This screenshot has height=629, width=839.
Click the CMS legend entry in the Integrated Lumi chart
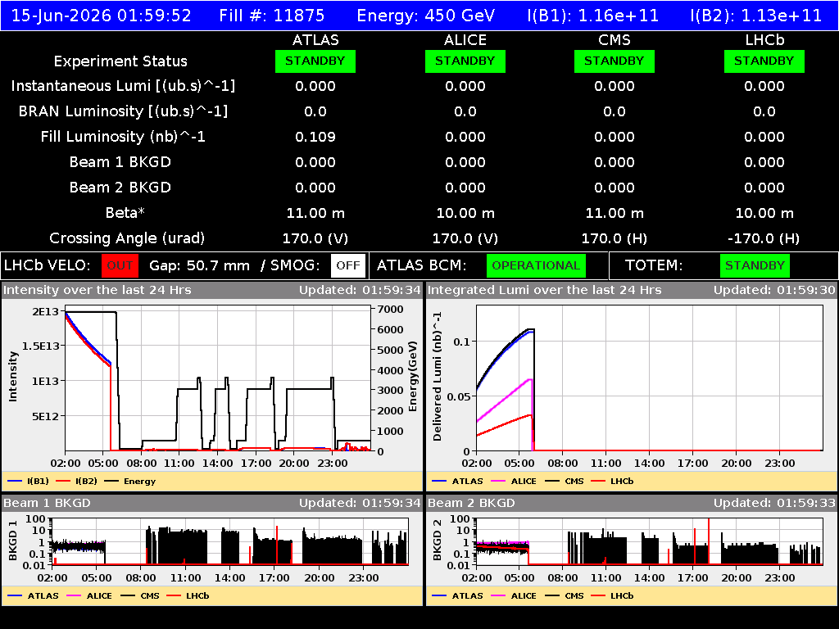click(x=565, y=481)
